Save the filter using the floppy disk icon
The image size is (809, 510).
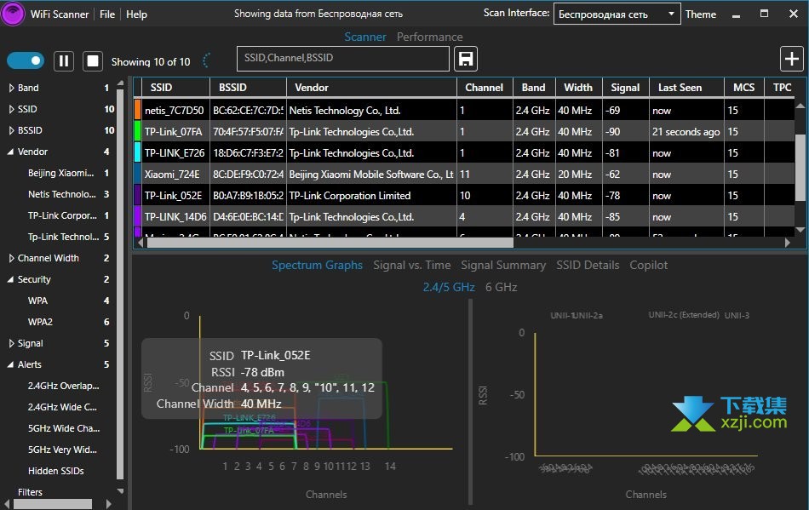click(x=465, y=59)
